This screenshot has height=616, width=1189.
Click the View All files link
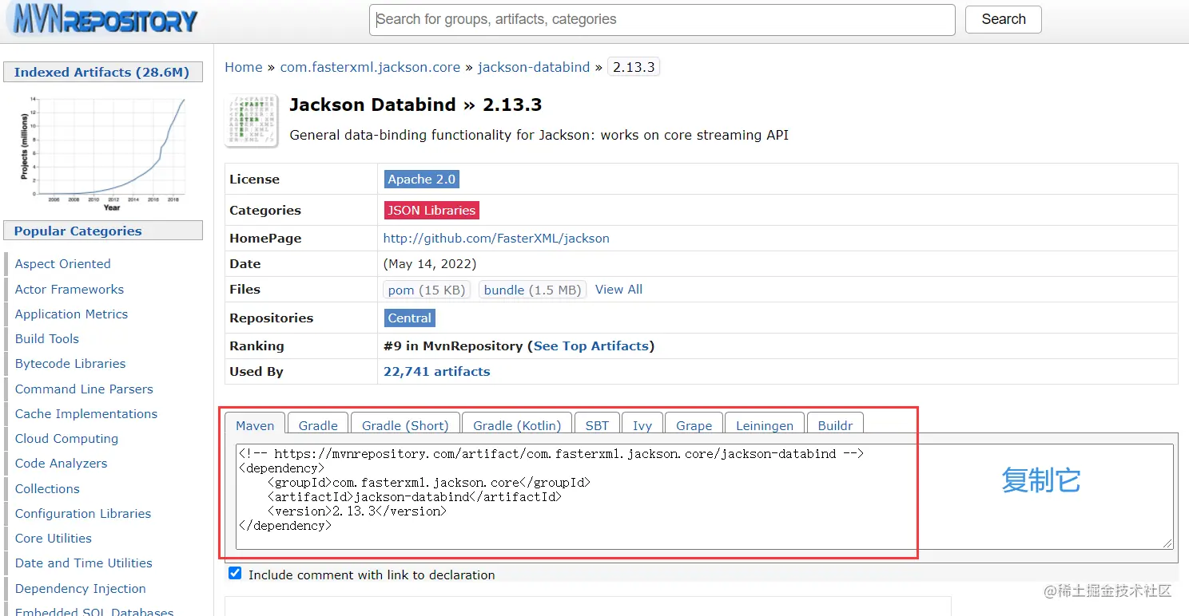[618, 289]
